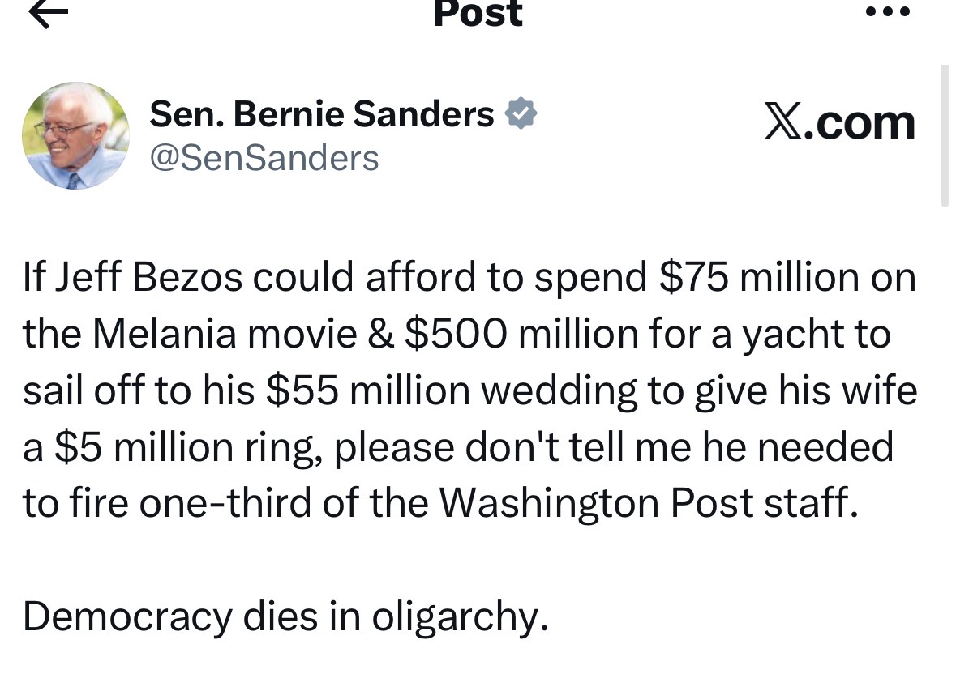Click the Post header title
Viewport: 956px width, 674px height.
point(478,14)
